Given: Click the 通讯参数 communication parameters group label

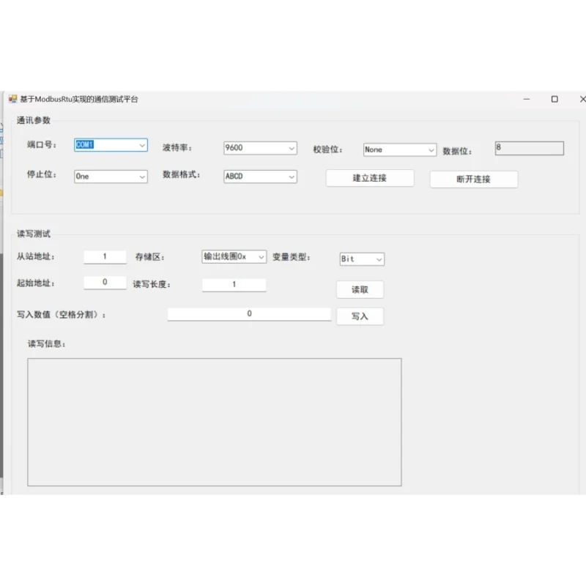Looking at the screenshot, I should [x=34, y=119].
